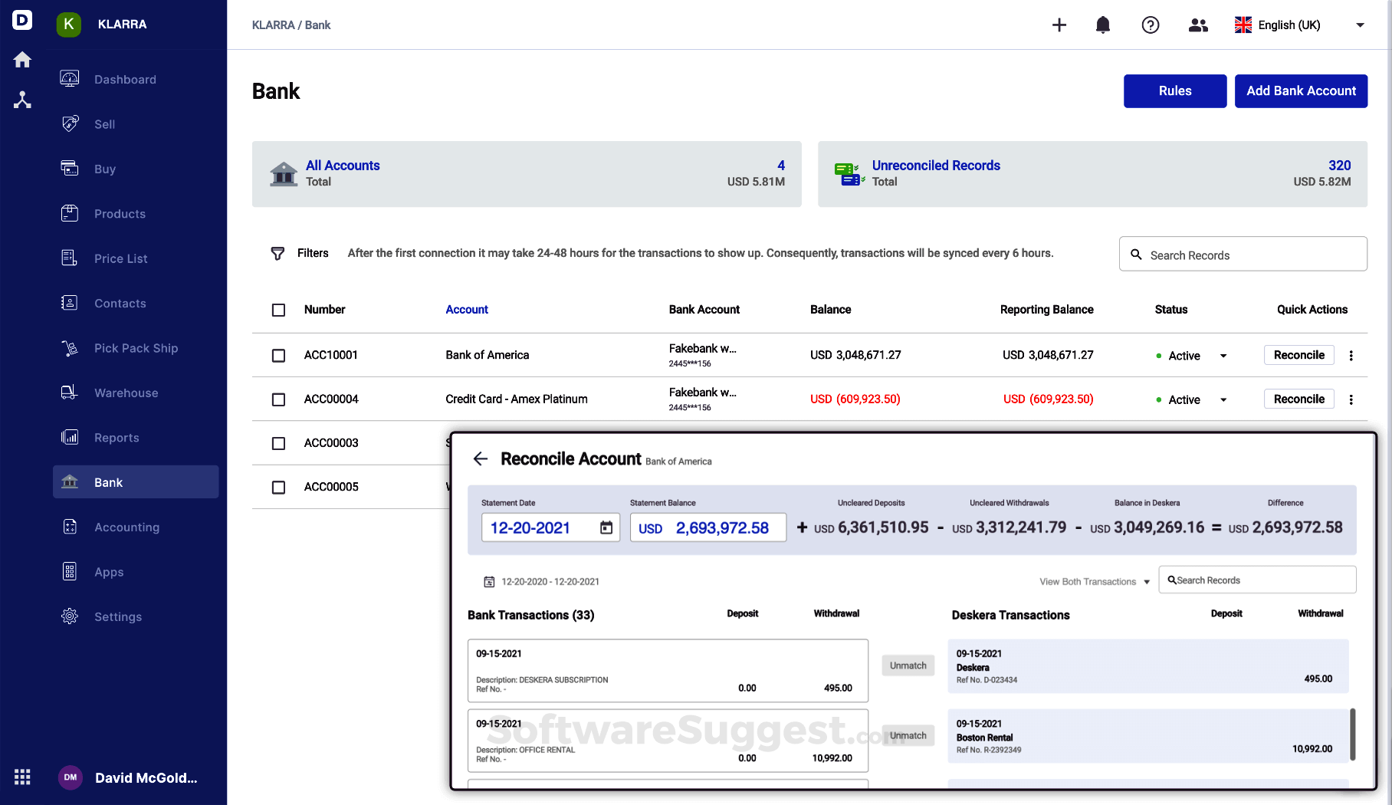This screenshot has width=1392, height=805.
Task: Click Search Records field in Reconcile panel
Action: click(1257, 580)
